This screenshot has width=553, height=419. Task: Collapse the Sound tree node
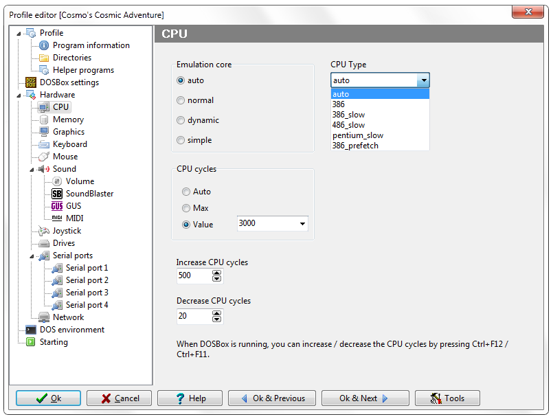(32, 170)
